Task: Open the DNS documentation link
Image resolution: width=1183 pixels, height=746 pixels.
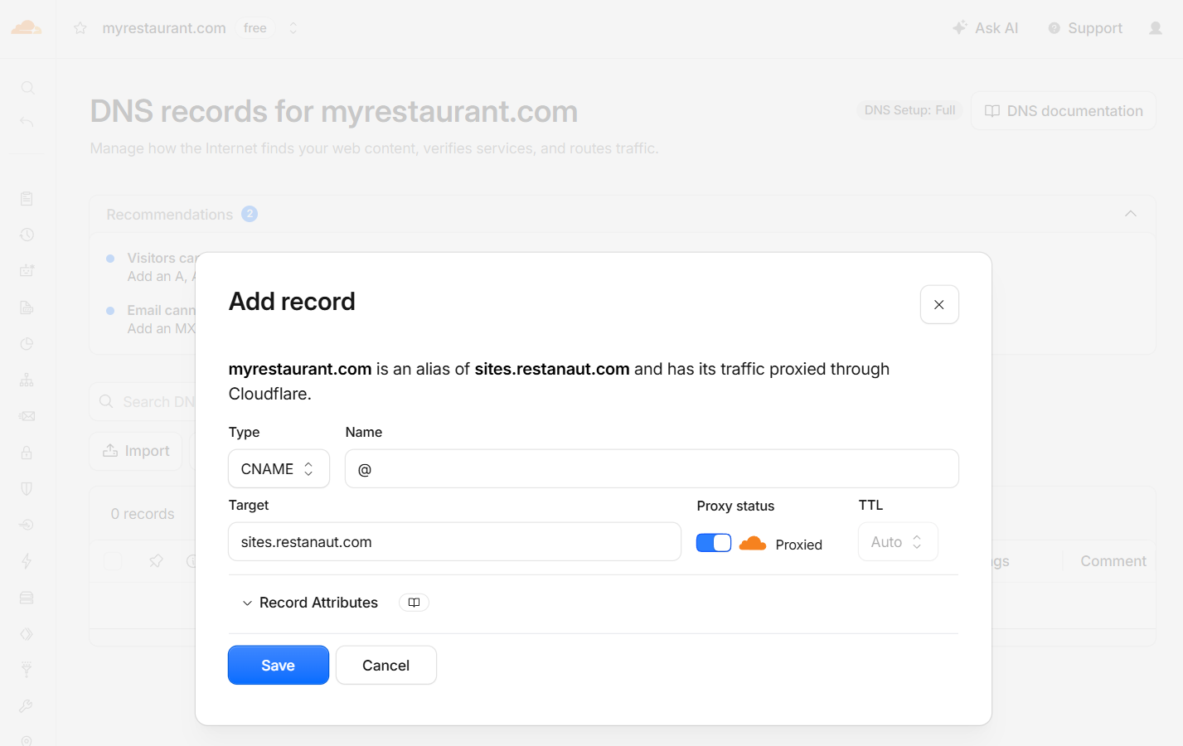Action: (1064, 111)
